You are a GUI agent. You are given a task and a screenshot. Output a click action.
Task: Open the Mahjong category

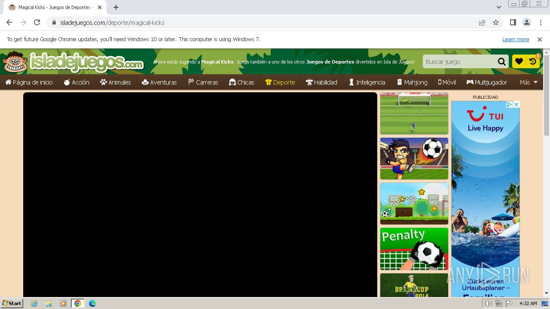(x=412, y=82)
